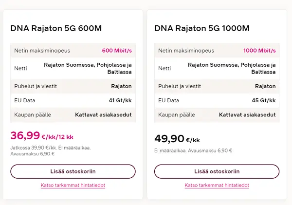
Task: Open detailed pricing link for 600M plan
Action: point(73,186)
